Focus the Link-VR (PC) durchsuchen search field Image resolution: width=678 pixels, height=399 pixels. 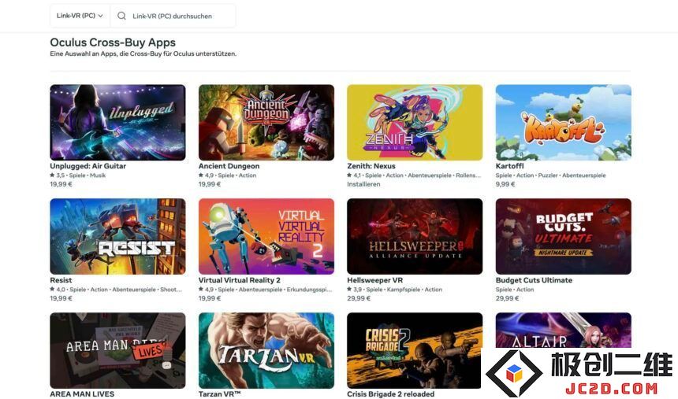click(x=173, y=16)
